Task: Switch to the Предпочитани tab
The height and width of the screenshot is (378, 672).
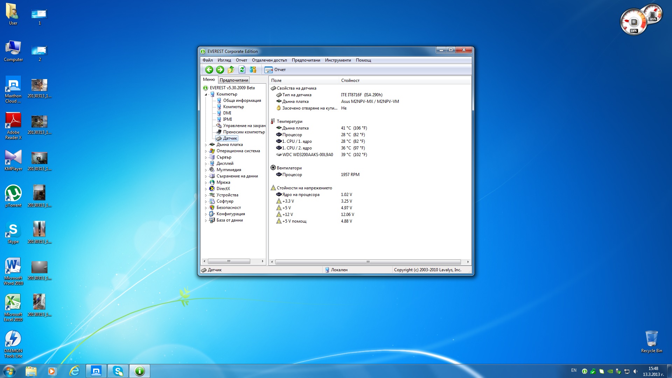Action: coord(234,80)
